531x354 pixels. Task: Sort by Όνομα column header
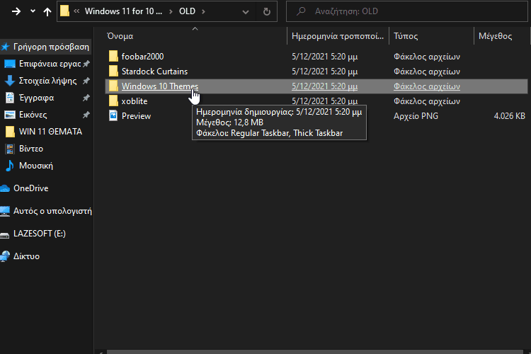[120, 36]
